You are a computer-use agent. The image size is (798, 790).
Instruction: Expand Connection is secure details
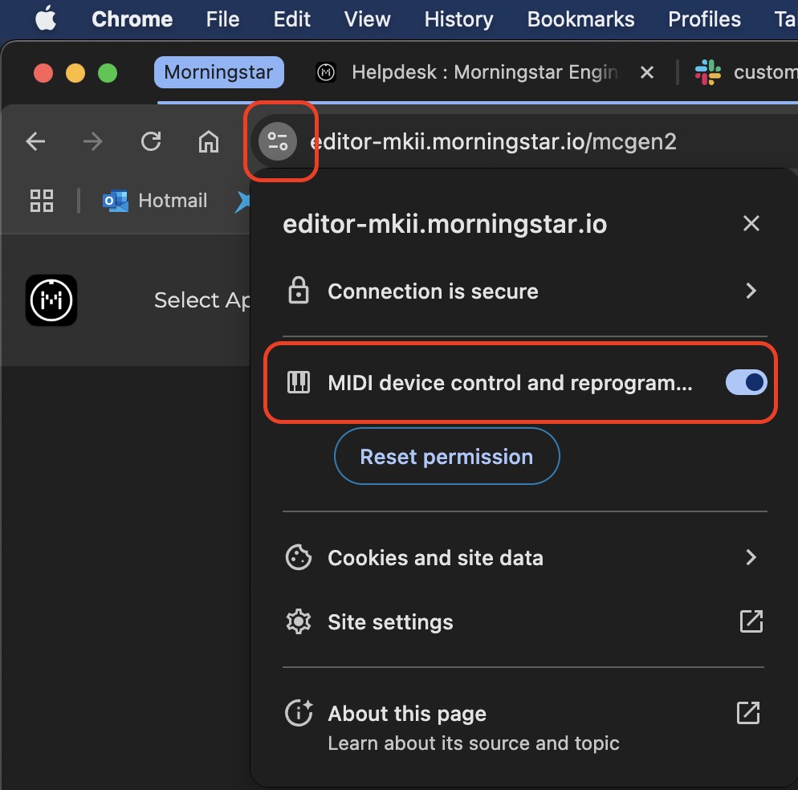pos(751,291)
